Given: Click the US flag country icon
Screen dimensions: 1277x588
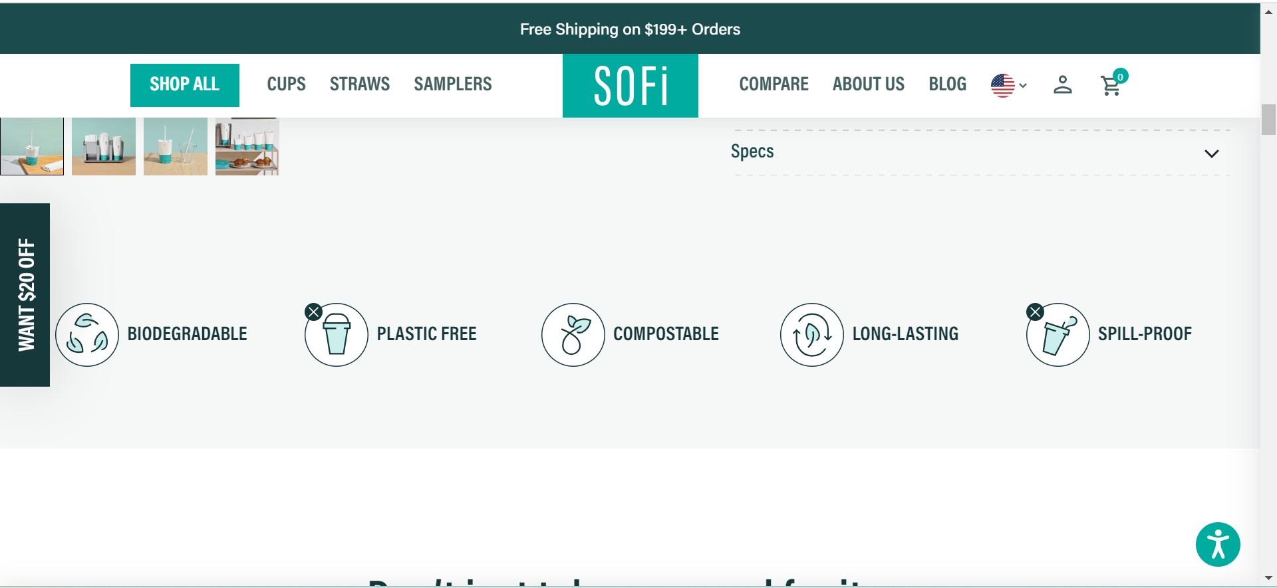Looking at the screenshot, I should tap(1002, 85).
